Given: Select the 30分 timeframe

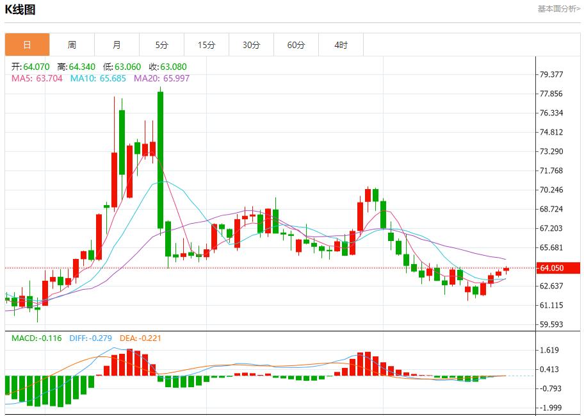Looking at the screenshot, I should click(252, 44).
